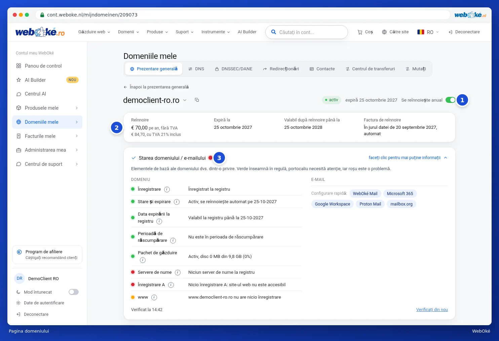499x341 pixels.
Task: Select Google Workspace email setup
Action: coord(333,204)
